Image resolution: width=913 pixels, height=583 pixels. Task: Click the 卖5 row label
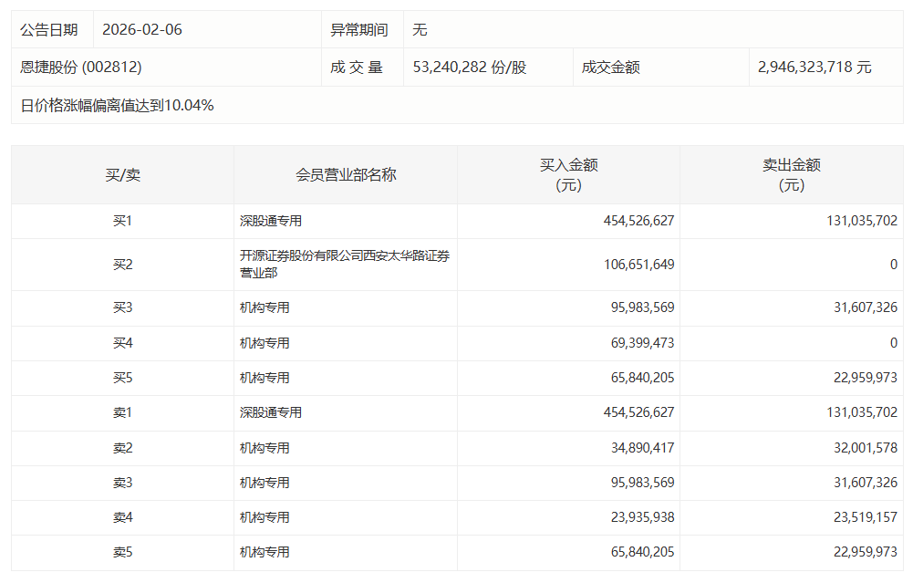coord(122,552)
